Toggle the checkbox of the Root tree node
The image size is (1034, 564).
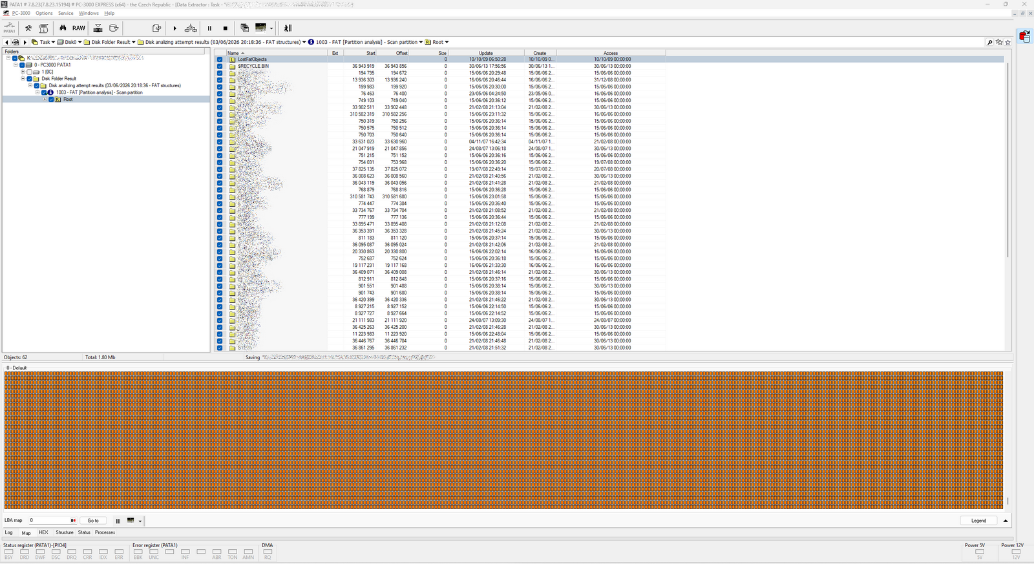coord(51,99)
